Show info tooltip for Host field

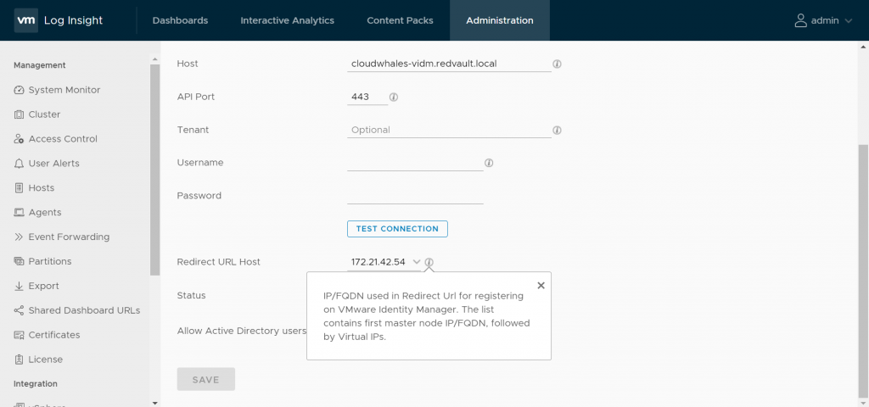(x=557, y=64)
